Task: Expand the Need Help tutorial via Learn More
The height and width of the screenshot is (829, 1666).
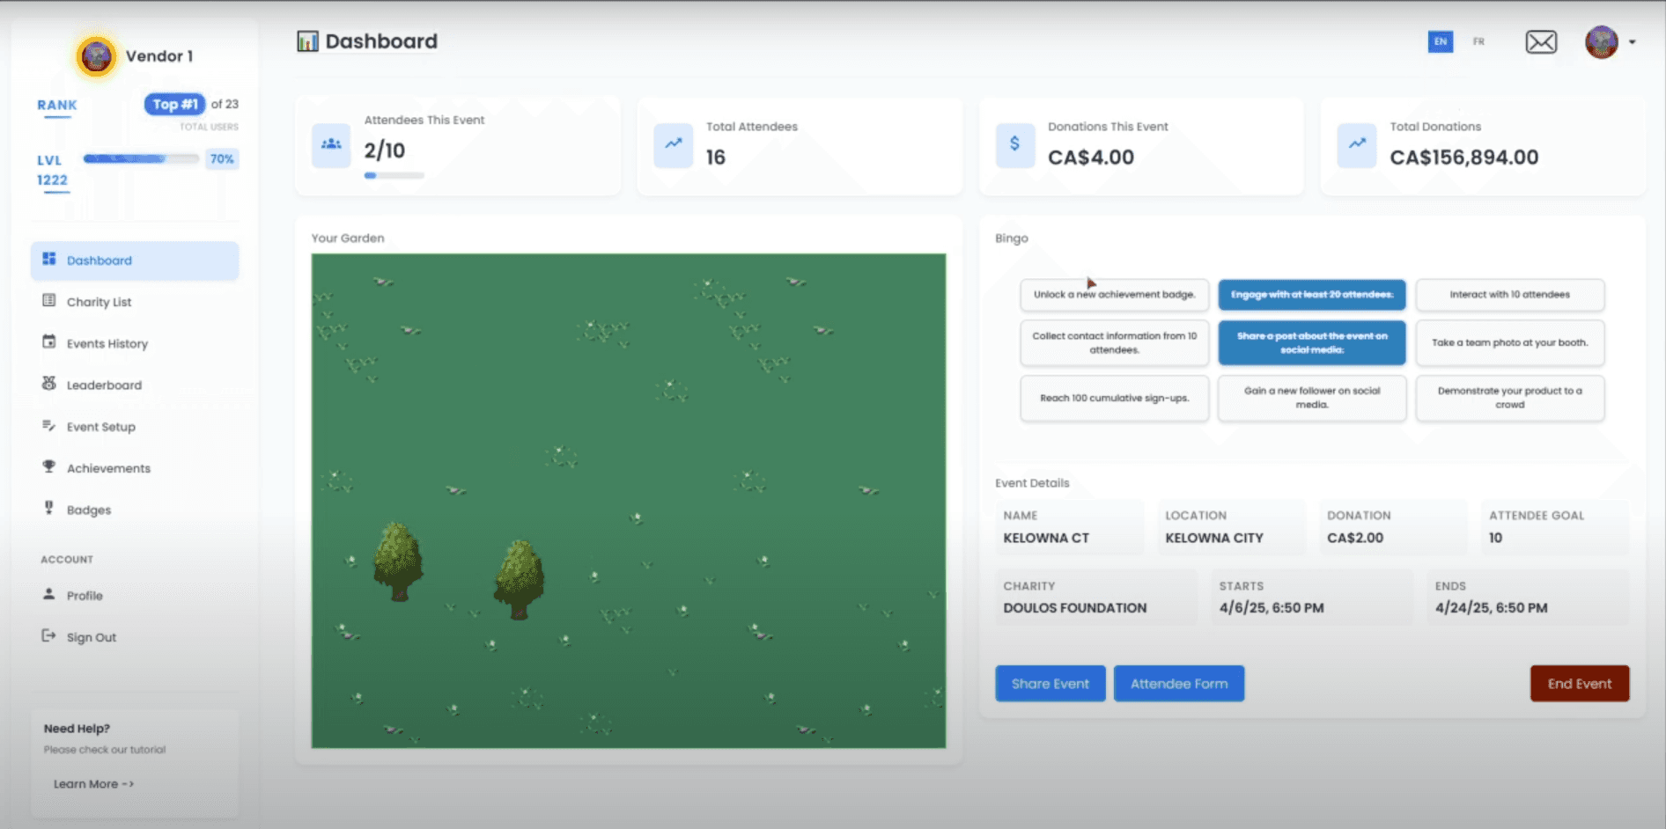Action: [x=91, y=783]
